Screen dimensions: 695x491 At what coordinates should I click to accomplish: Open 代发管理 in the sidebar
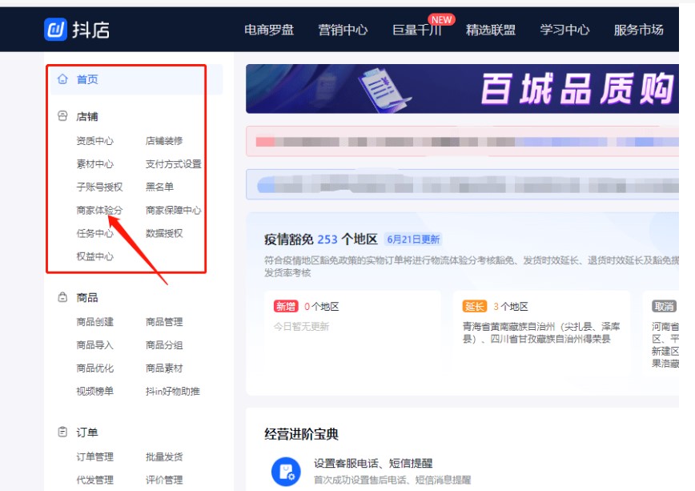point(94,480)
